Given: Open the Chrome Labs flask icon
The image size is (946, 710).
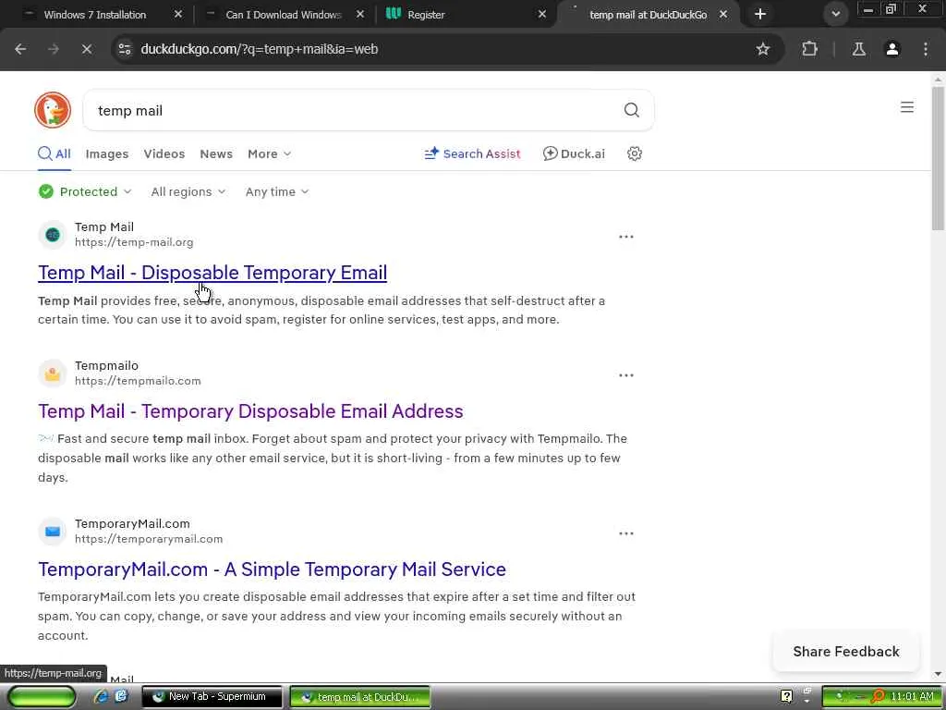Looking at the screenshot, I should click(x=858, y=49).
